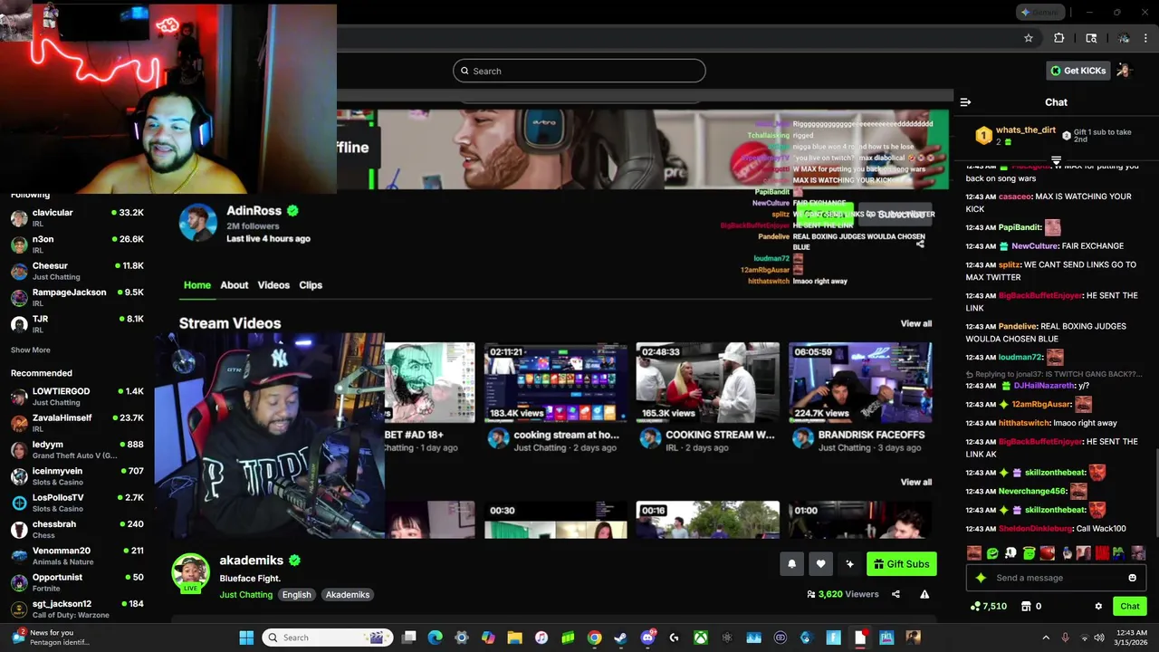Click the Subscribe button on AdinRoss page
The height and width of the screenshot is (652, 1159).
[x=896, y=215]
